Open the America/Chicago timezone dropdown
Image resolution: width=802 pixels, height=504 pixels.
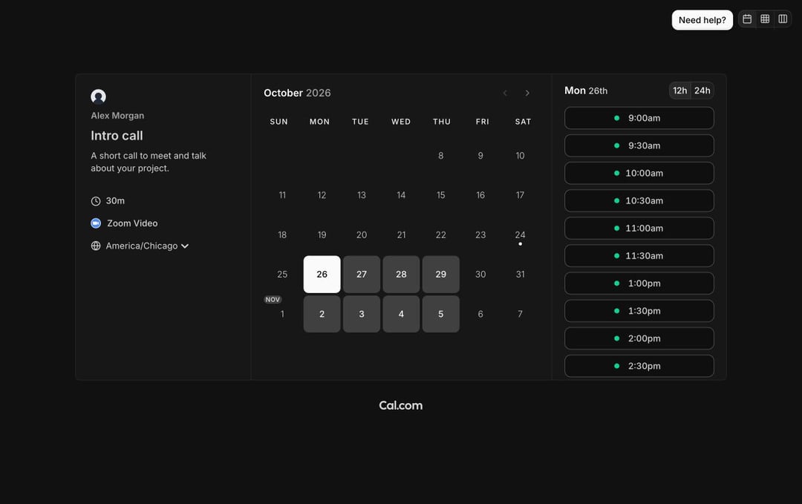pyautogui.click(x=147, y=246)
